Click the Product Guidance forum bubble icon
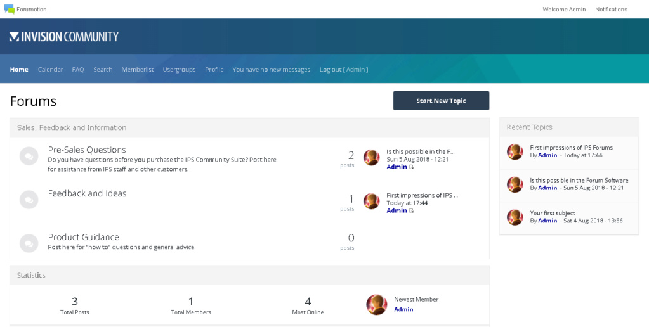 (29, 243)
